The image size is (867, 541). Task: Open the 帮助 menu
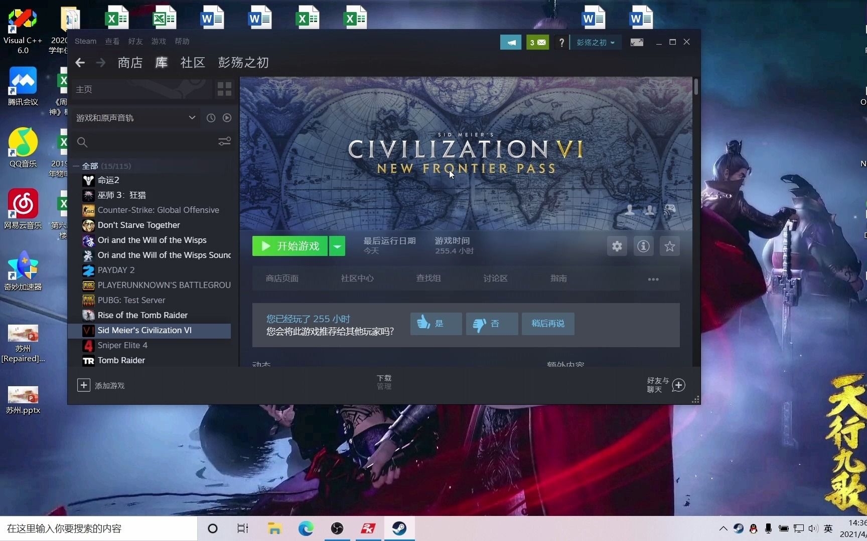coord(182,41)
